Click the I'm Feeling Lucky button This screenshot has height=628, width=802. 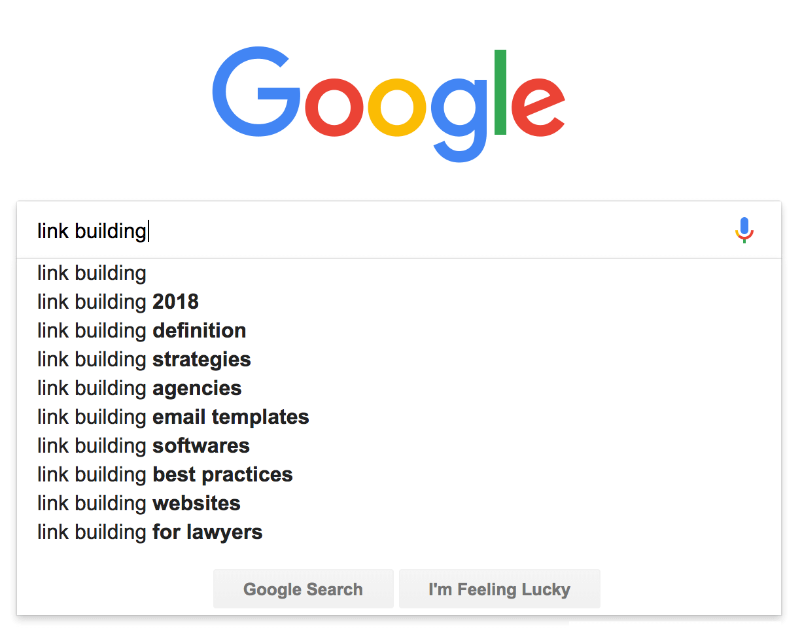(x=500, y=589)
